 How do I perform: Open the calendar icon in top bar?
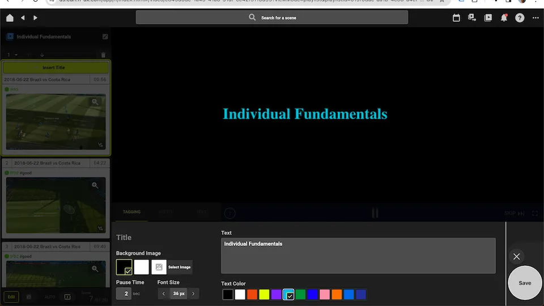pos(456,18)
